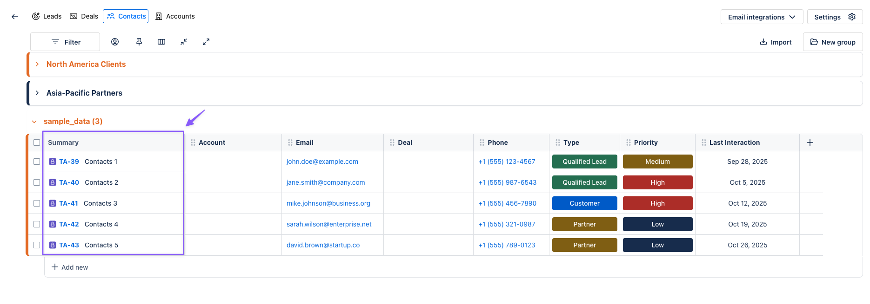Click Add new row below the table
The height and width of the screenshot is (304, 870).
(70, 267)
